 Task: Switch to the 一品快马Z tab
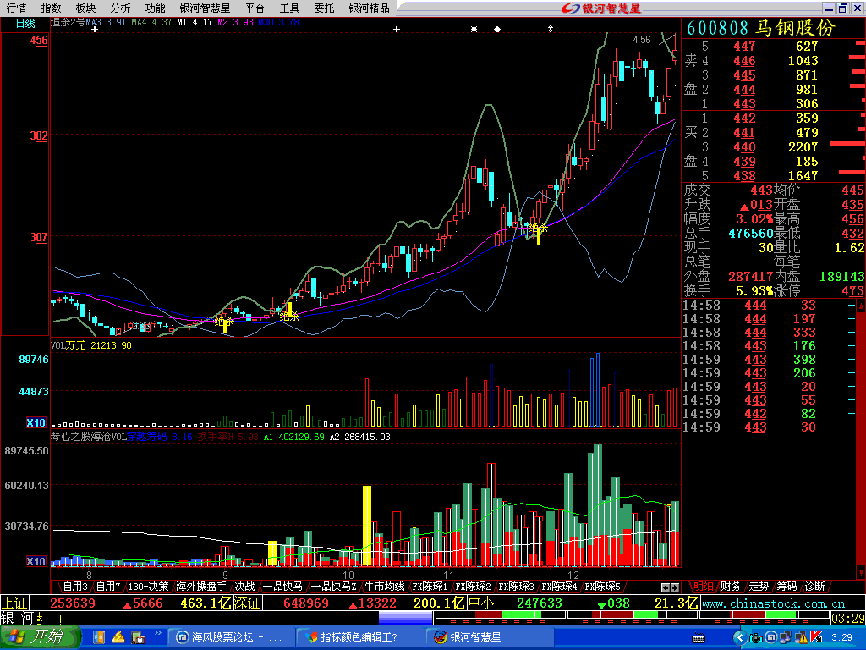click(x=333, y=587)
